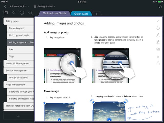
Task: Select the highlighter tool
Action: pyautogui.click(x=158, y=42)
